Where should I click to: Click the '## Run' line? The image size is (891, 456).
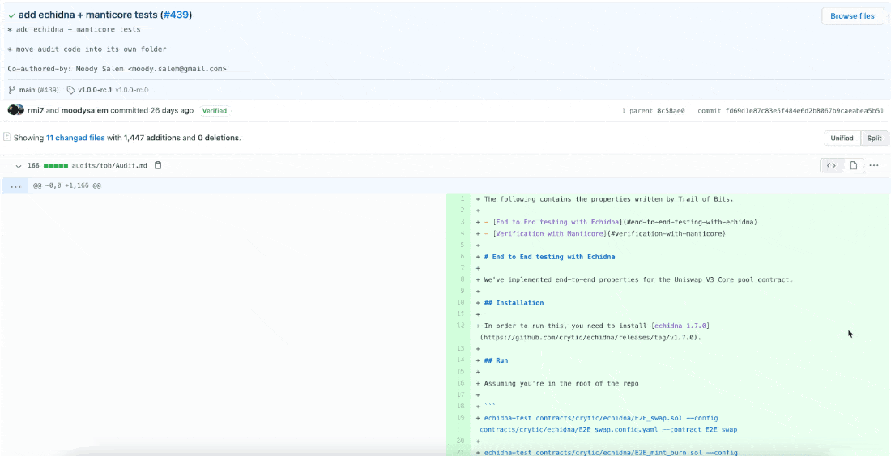(x=496, y=360)
